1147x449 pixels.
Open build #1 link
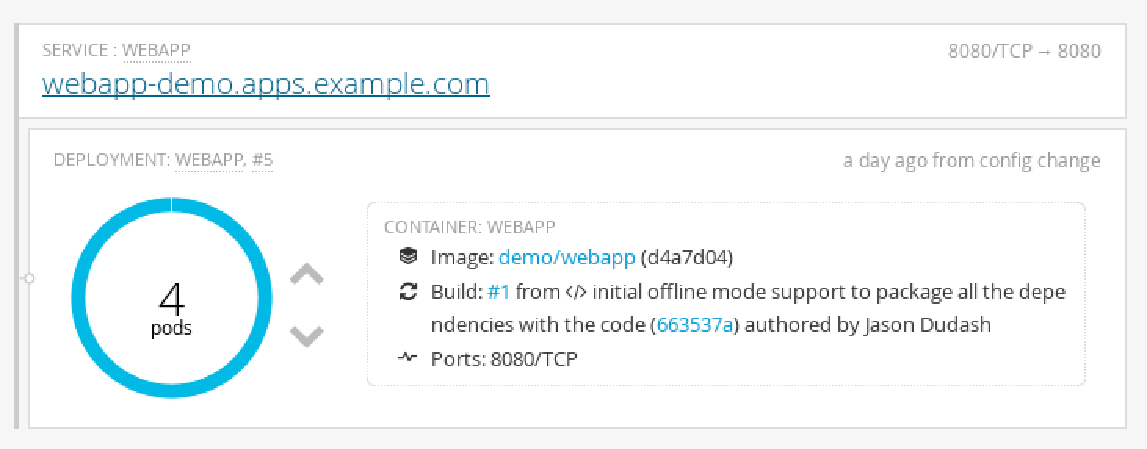[x=498, y=292]
